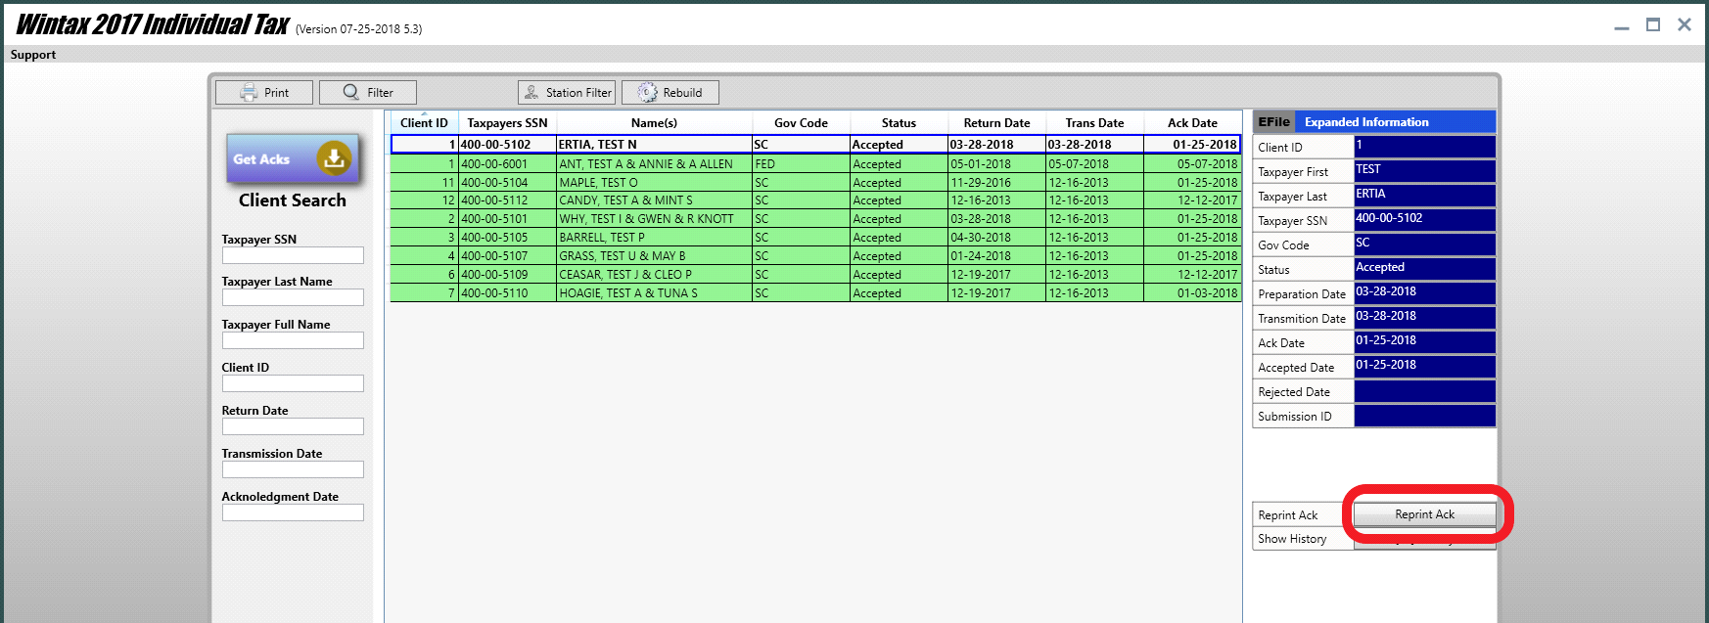This screenshot has width=1709, height=623.
Task: Sort by the Status column header
Action: [899, 123]
